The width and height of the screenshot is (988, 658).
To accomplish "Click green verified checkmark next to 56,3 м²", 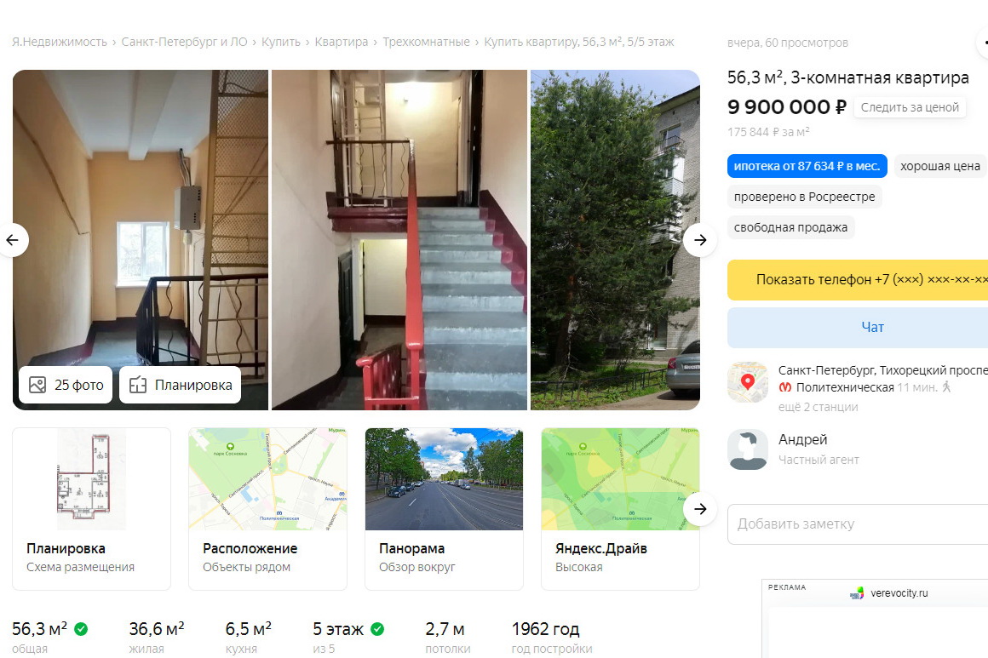I will click(x=81, y=629).
